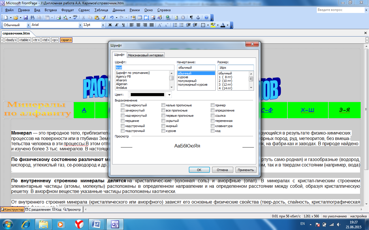This screenshot has width=369, height=230.
Task: Save the page with the diskette icon
Action: (25, 18)
